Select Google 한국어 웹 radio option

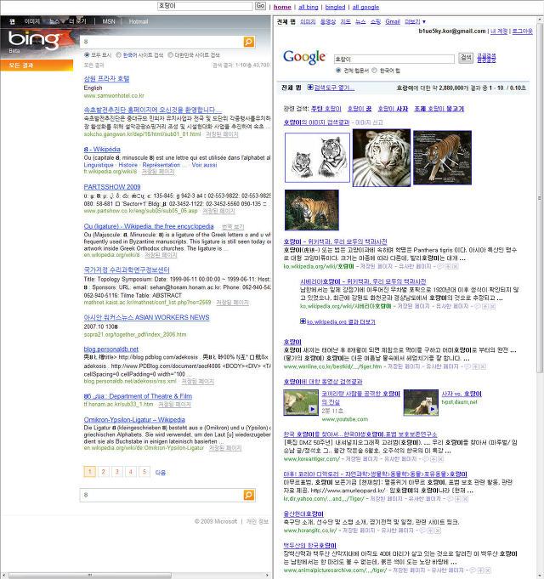click(x=374, y=71)
